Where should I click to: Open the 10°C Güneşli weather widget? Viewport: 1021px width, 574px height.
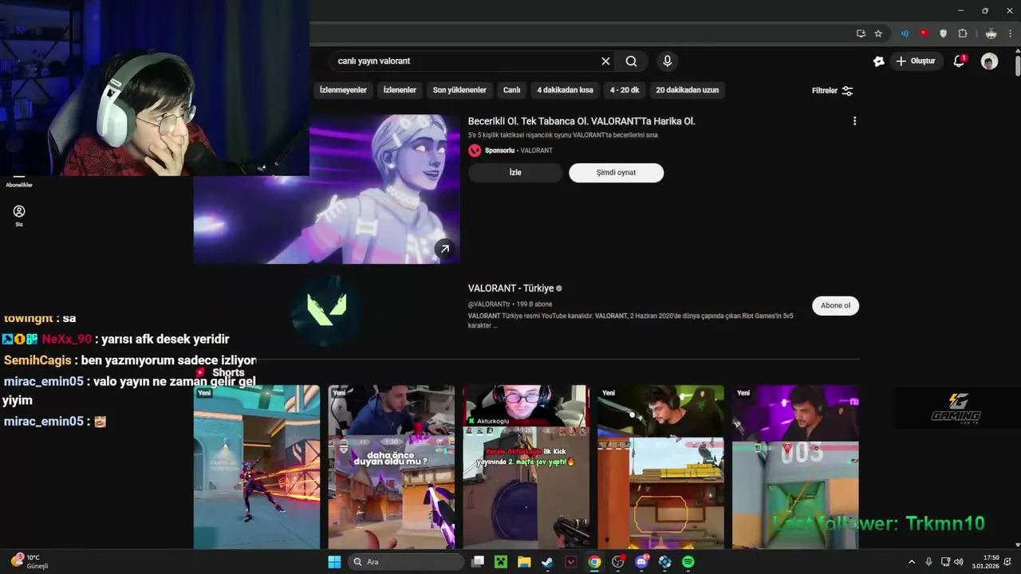pos(30,562)
